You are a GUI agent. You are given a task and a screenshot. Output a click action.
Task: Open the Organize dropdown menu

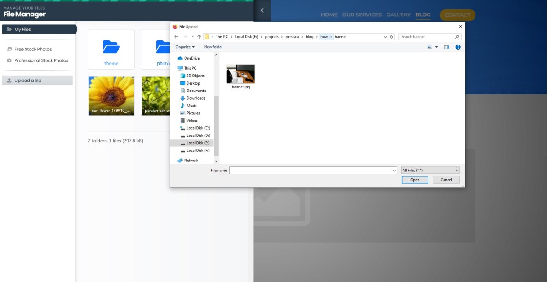click(x=185, y=47)
